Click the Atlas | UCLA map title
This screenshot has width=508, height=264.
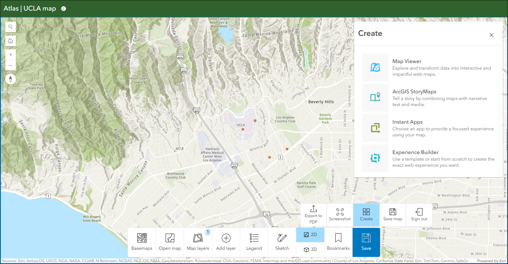pyautogui.click(x=30, y=8)
